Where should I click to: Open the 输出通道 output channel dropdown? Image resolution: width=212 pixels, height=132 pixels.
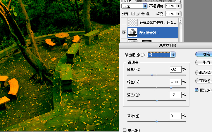pos(161,55)
